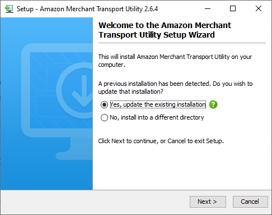Click the 'No, install into a different directory' label

[157, 117]
